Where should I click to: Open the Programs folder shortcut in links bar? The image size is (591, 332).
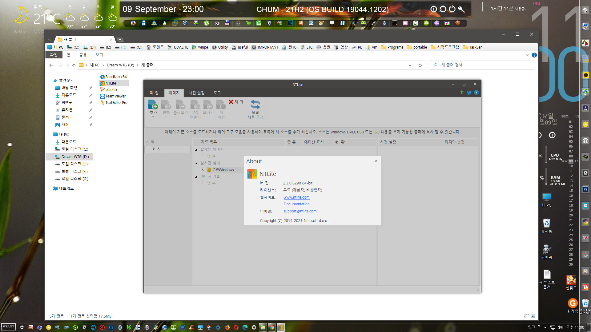[392, 47]
